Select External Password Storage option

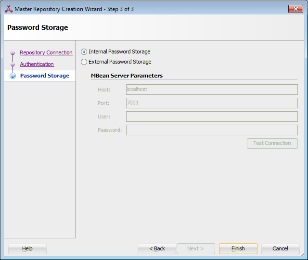pos(84,62)
